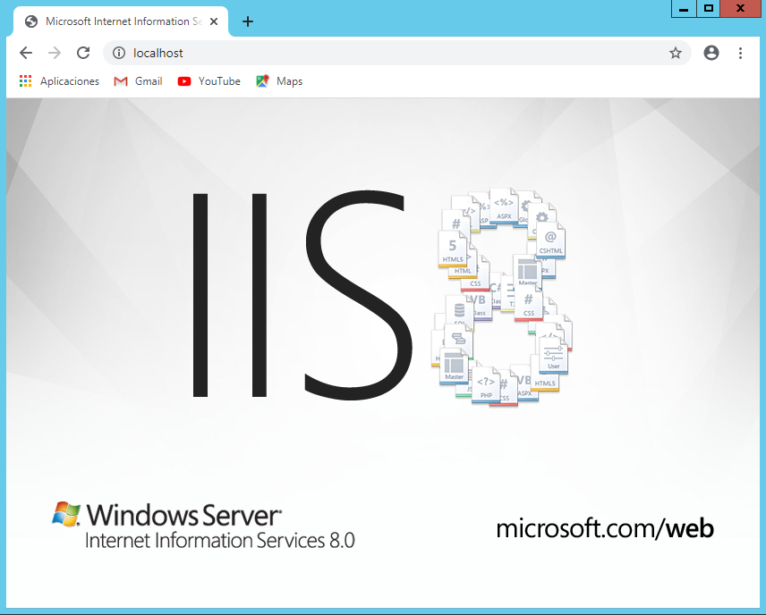The height and width of the screenshot is (615, 766).
Task: Select the Microsoft Internet Information Services tab
Action: pos(121,21)
